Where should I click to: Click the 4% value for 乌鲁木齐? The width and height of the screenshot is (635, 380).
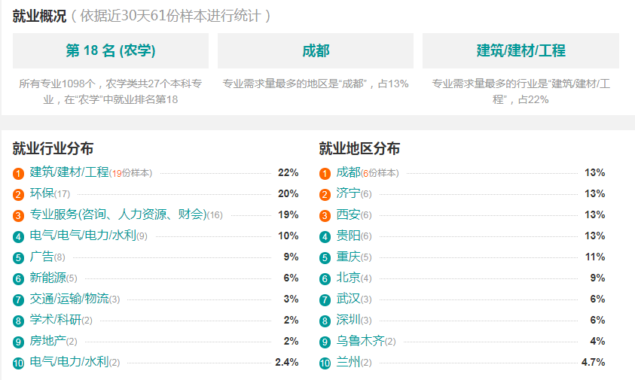pos(597,341)
